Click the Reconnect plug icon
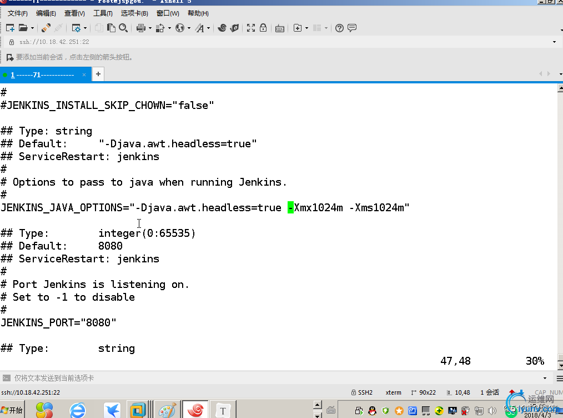The height and width of the screenshot is (418, 563). point(46,28)
